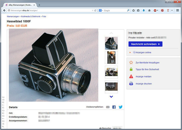The image size is (182, 130).
Task: Close the eBay Kleinanzeigen tab
Action: pos(34,5)
